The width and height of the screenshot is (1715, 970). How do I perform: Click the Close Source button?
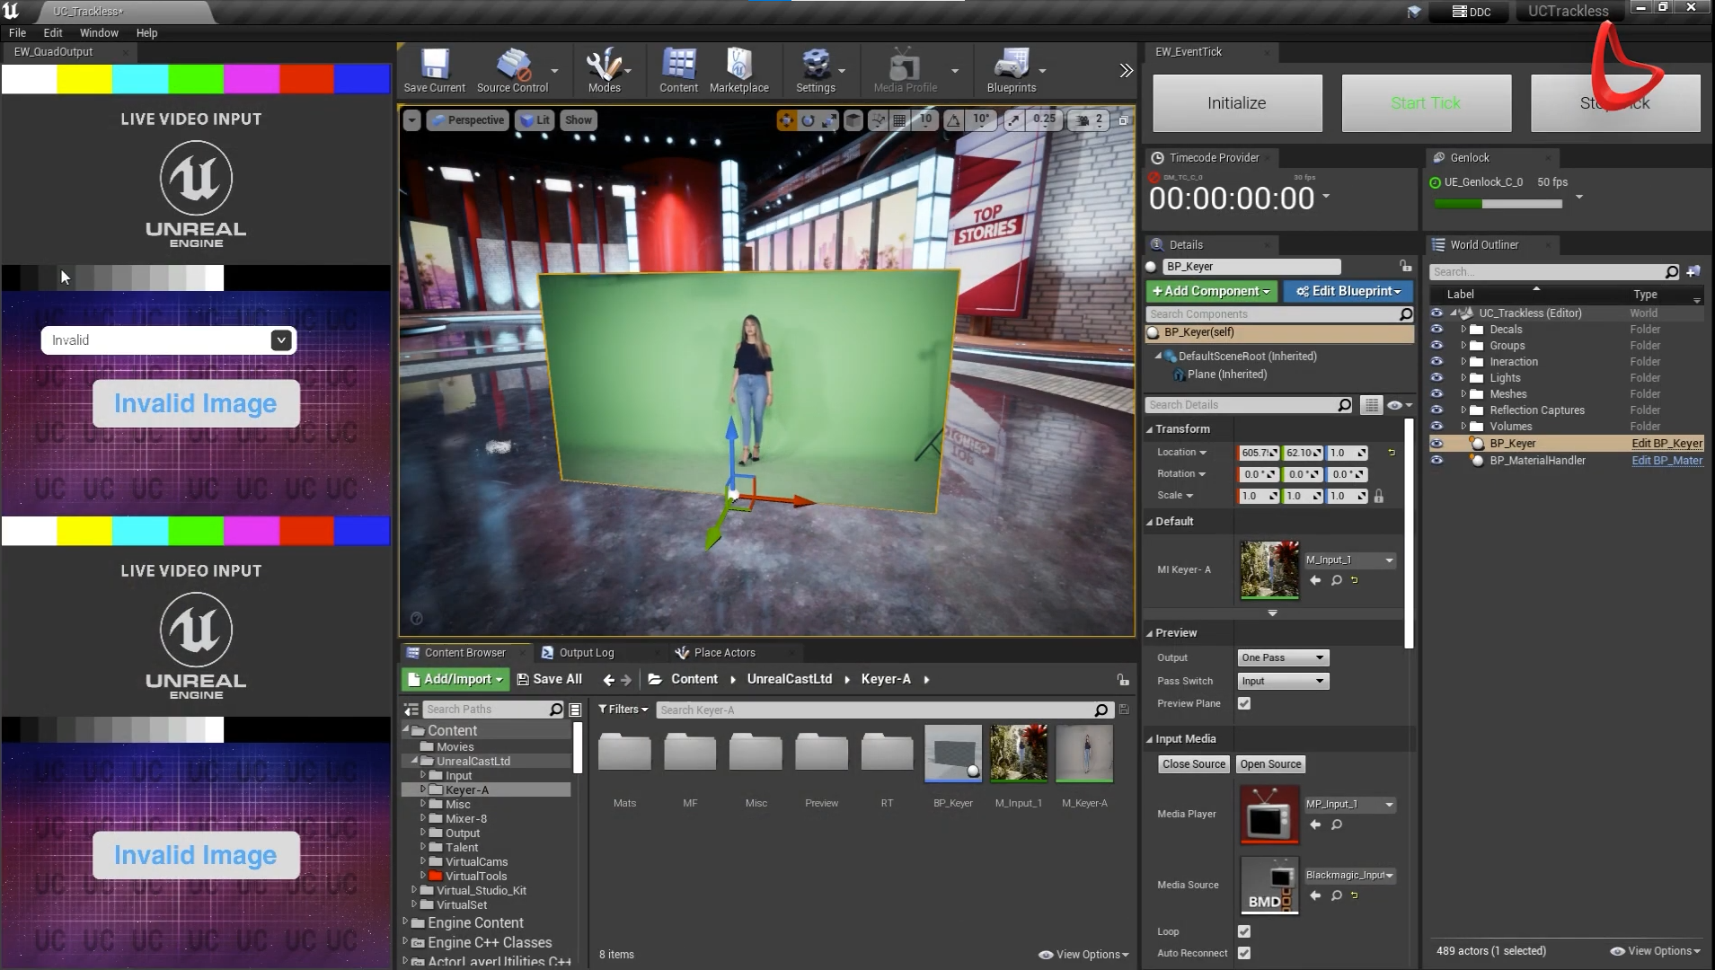pos(1193,764)
